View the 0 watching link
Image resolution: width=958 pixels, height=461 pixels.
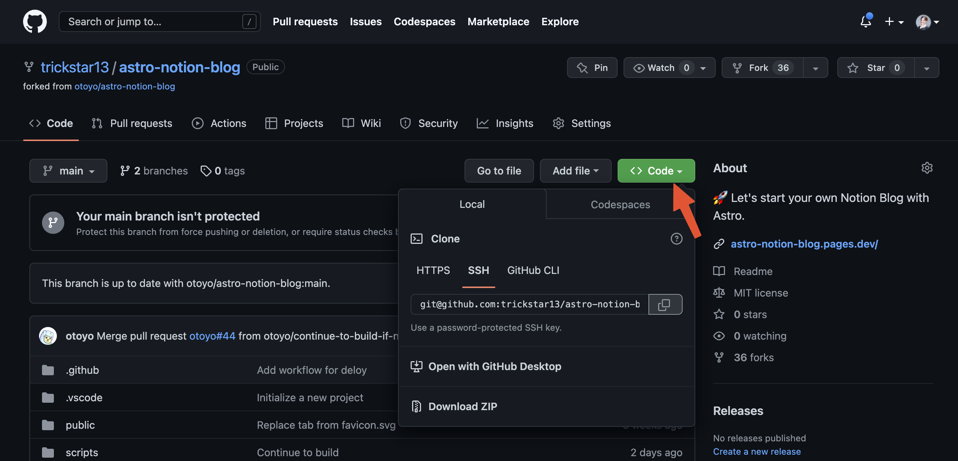coord(750,336)
